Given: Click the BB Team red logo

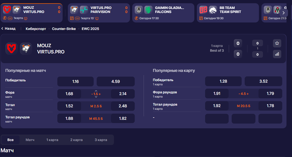Looking at the screenshot, I should [203, 10].
